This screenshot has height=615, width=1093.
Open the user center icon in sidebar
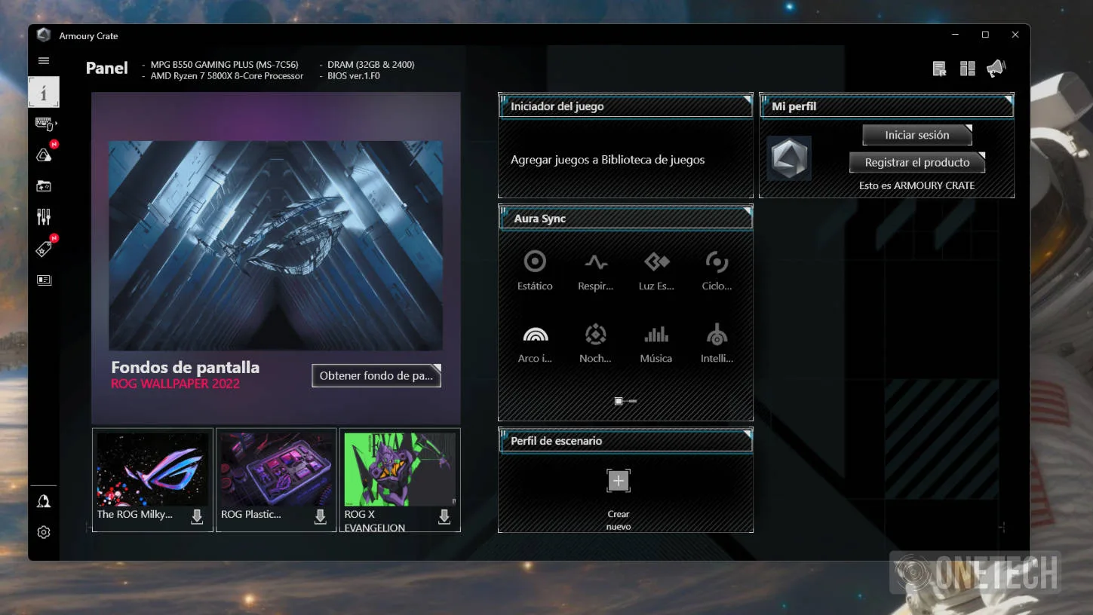pos(44,501)
